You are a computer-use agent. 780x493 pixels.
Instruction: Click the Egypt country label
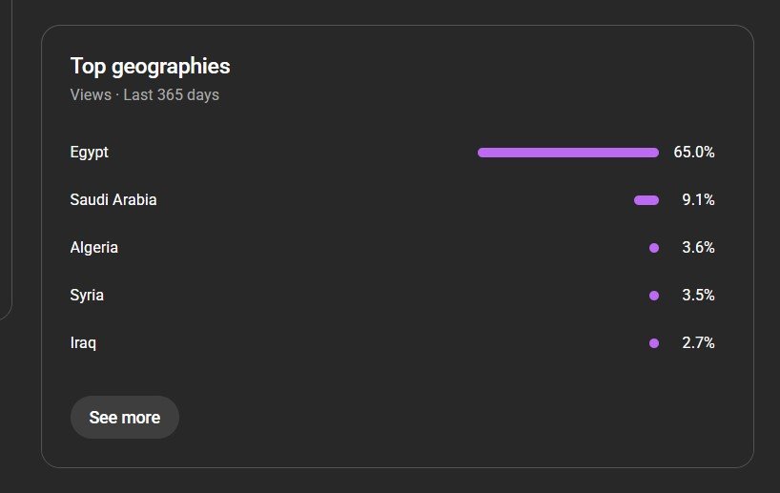pyautogui.click(x=90, y=153)
